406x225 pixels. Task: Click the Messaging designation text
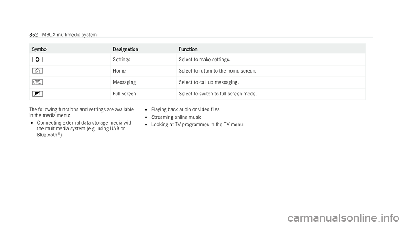point(124,82)
